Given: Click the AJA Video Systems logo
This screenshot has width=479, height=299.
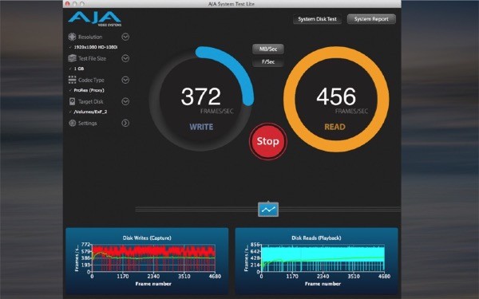Looking at the screenshot, I should coord(95,19).
